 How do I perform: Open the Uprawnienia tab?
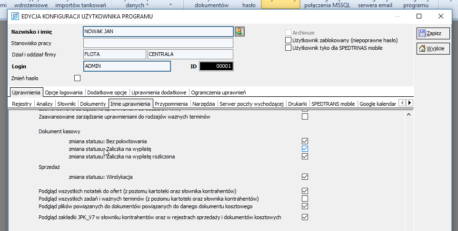coord(26,92)
